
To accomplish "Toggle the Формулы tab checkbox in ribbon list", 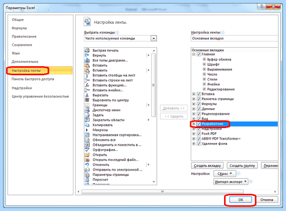I will pos(199,104).
